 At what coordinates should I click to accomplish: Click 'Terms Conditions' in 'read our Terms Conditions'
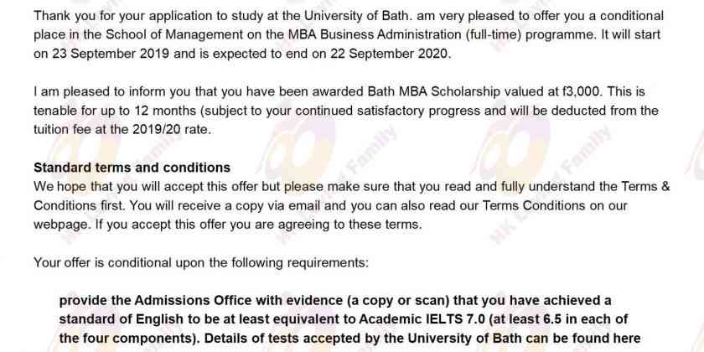coord(534,206)
